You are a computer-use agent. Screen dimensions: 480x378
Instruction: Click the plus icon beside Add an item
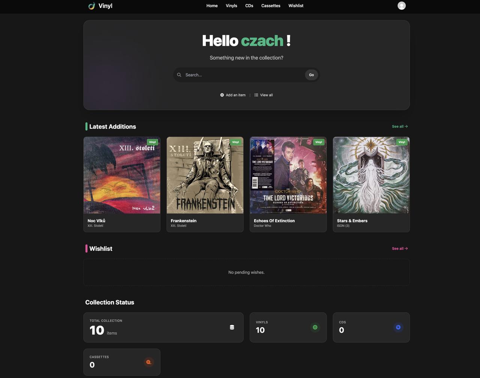[x=222, y=95]
